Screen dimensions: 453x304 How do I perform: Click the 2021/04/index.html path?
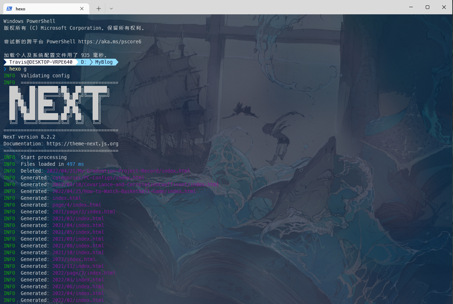[x=78, y=225]
